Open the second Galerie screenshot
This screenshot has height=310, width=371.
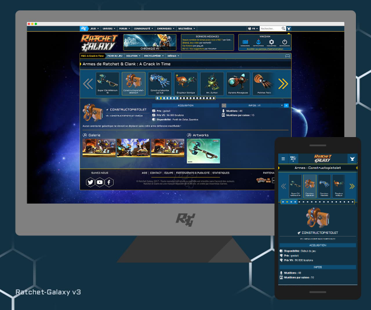click(x=133, y=148)
